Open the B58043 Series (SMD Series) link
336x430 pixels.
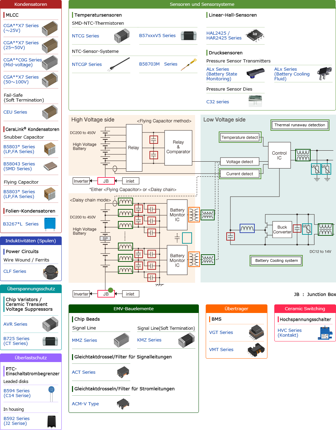pyautogui.click(x=19, y=166)
